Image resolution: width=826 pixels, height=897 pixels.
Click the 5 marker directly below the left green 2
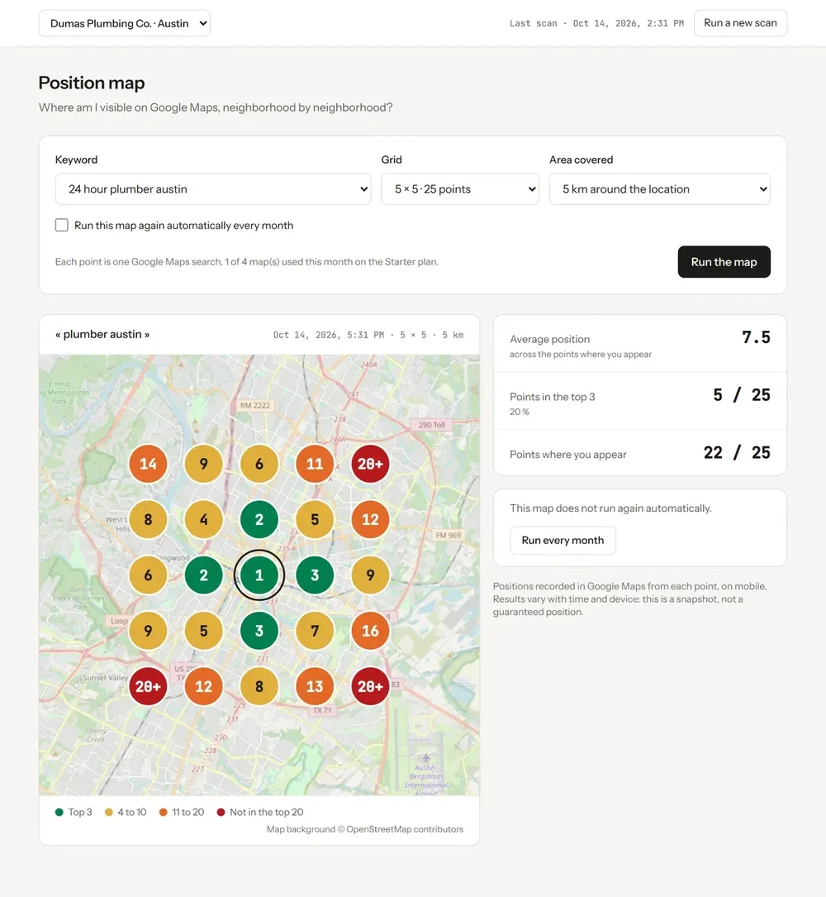[x=203, y=631]
